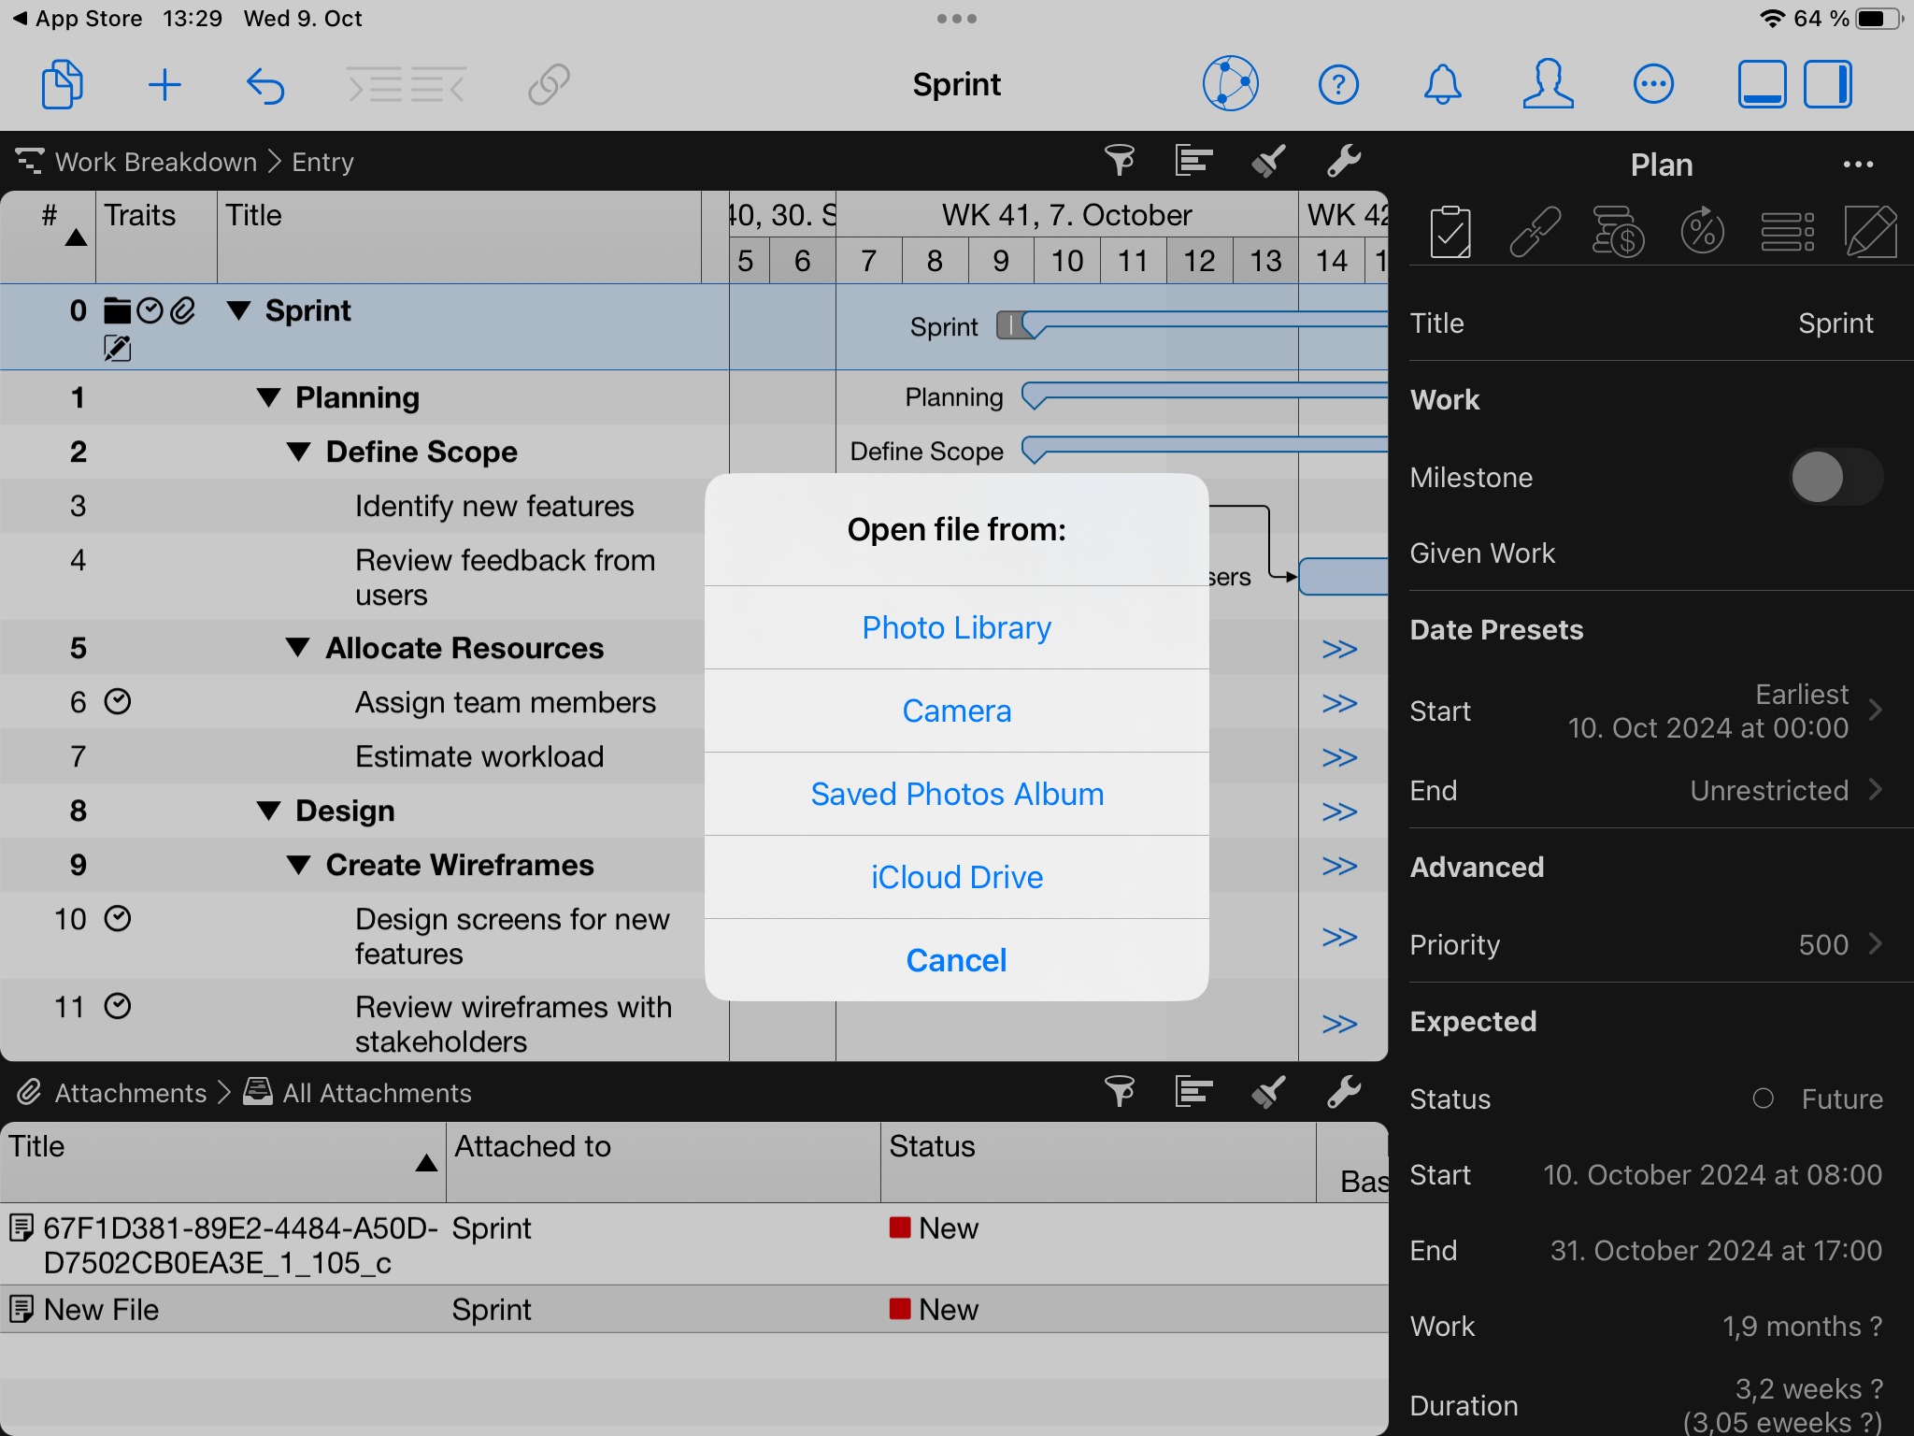Open the Attachments filter funnel icon

point(1119,1091)
